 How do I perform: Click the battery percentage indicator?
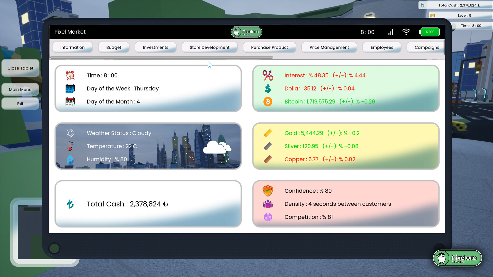[430, 32]
